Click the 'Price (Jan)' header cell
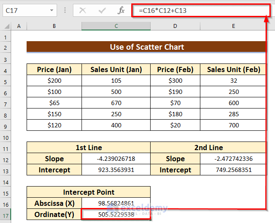275x223 pixels. tap(54, 69)
